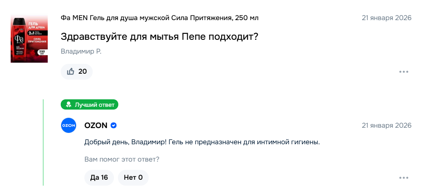Click the author name Владимир Р.
This screenshot has width=446, height=188.
[x=81, y=52]
